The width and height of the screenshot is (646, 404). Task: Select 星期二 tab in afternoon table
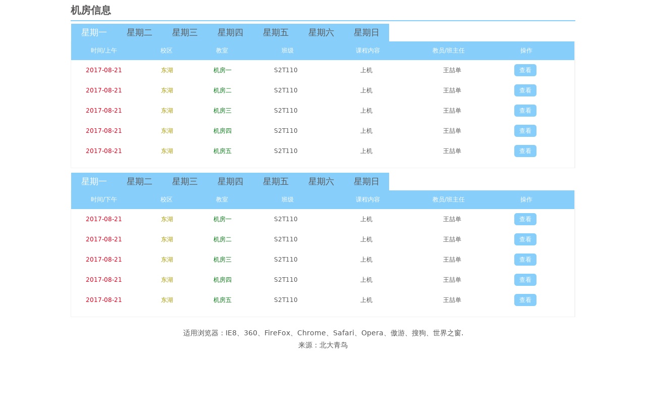pyautogui.click(x=139, y=181)
